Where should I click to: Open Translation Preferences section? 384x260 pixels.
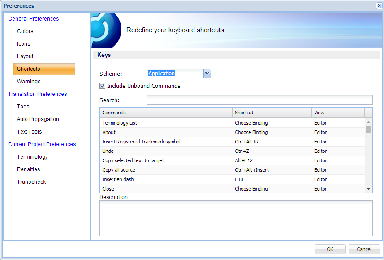point(38,94)
